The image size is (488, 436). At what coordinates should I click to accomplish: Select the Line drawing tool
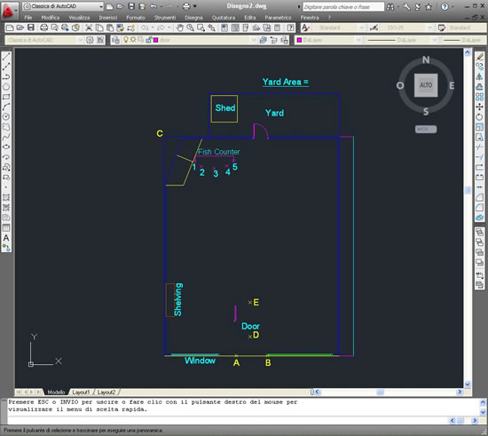6,56
